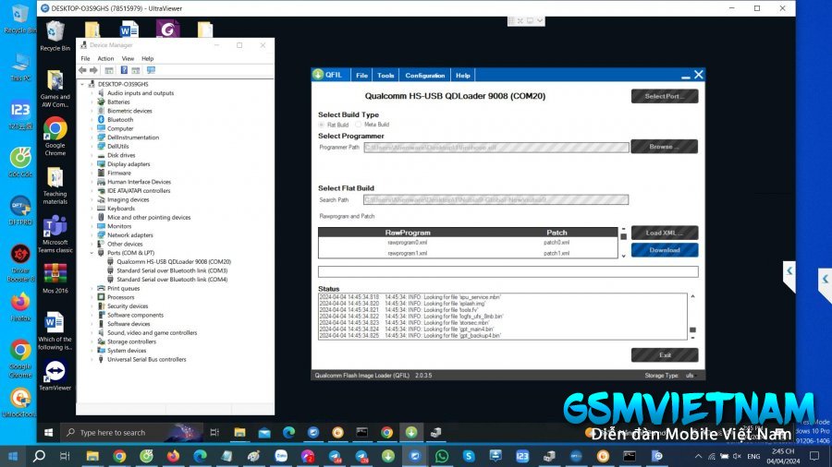
Task: Open the Tools menu in QFIL
Action: point(385,75)
